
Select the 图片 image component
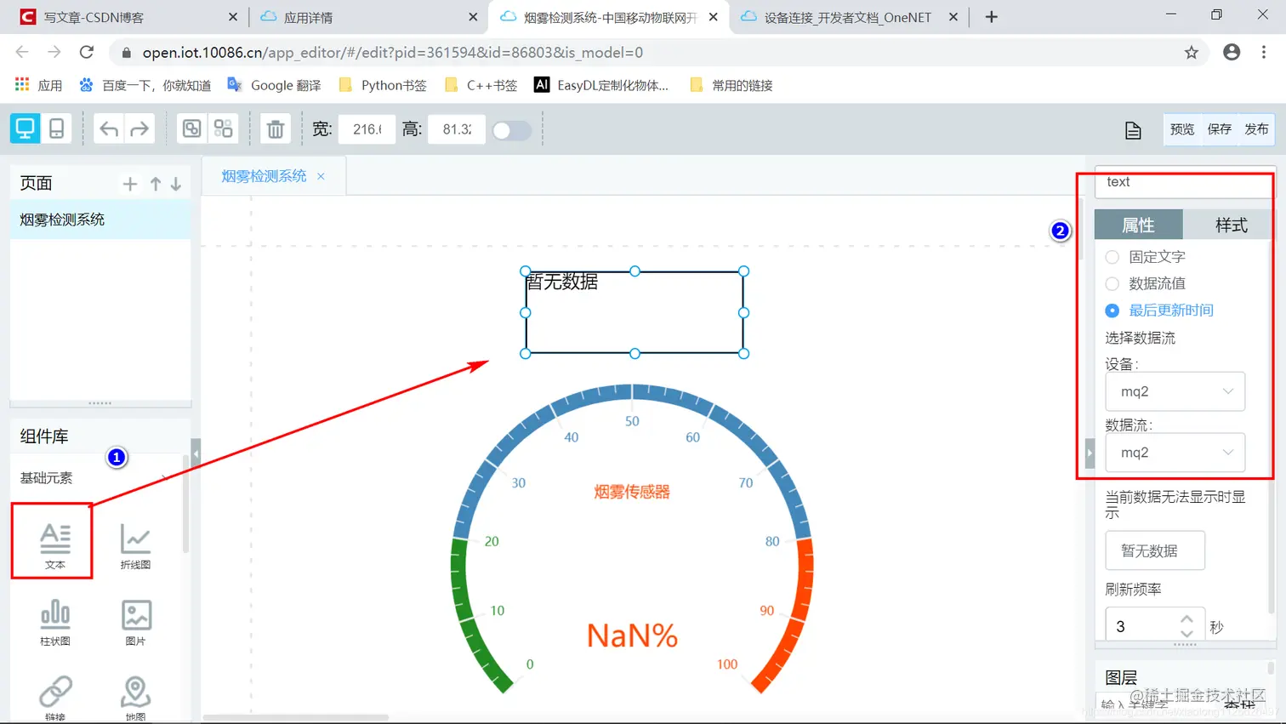[x=135, y=622]
